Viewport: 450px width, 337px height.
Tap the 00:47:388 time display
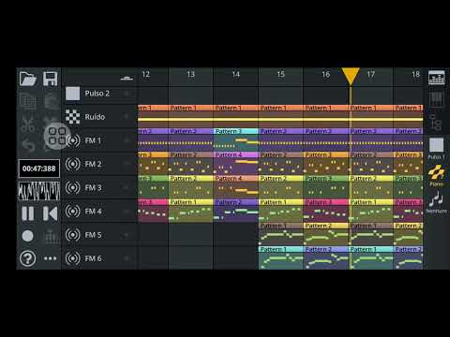click(39, 168)
